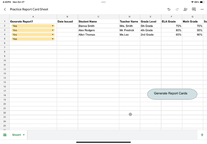Select the Ms.Leo cell
This screenshot has height=144, width=207.
tap(129, 35)
